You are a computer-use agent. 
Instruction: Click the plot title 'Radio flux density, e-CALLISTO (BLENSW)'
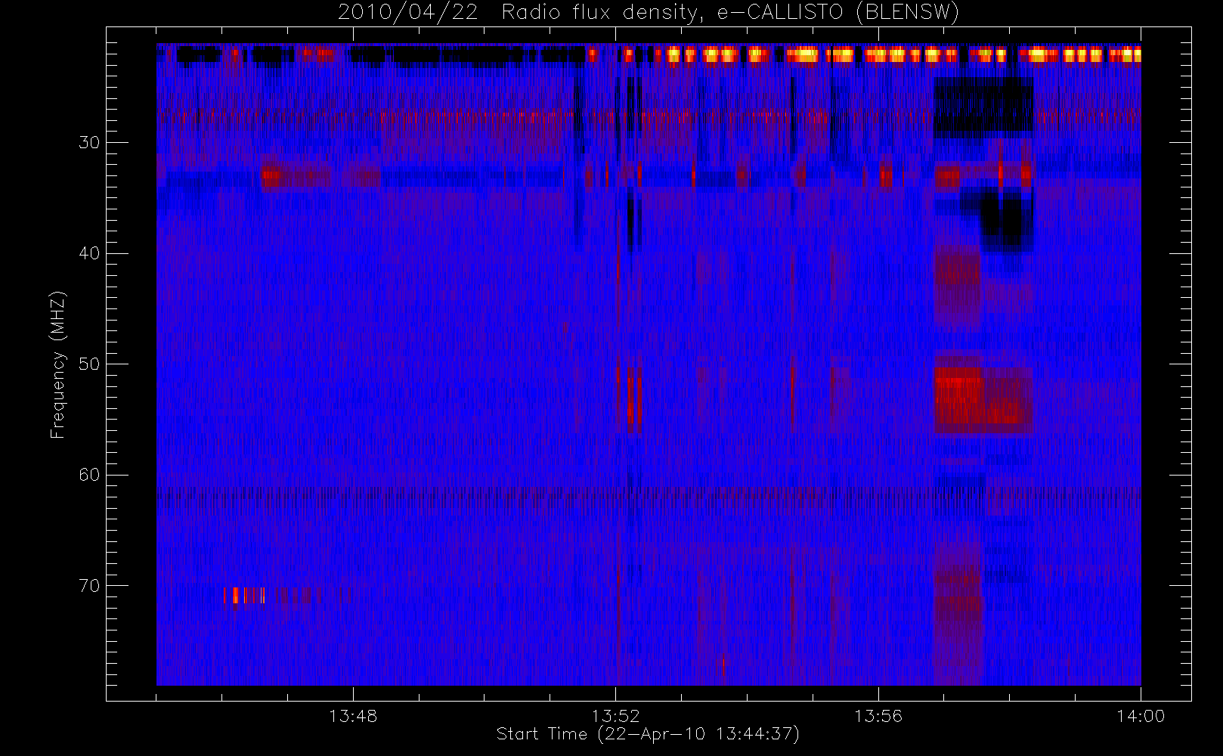[730, 12]
